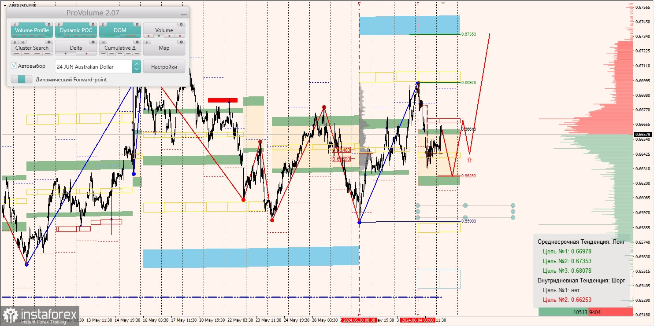
Task: Open DOM gear settings
Action: tap(137, 24)
